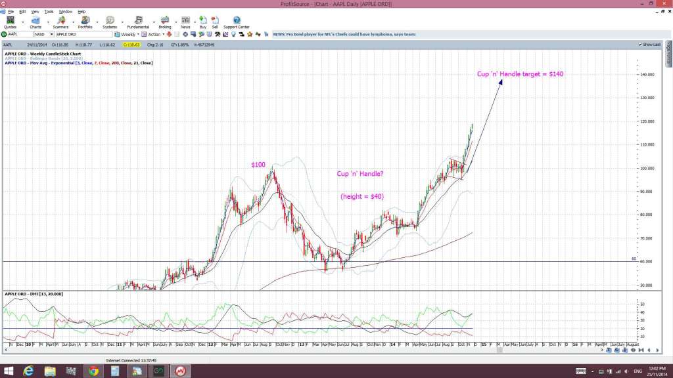Open the Quotes toolbar icon
The image size is (673, 378).
(11, 20)
